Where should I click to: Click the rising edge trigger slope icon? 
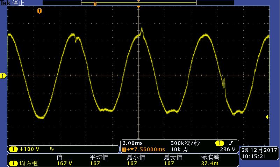(231, 143)
